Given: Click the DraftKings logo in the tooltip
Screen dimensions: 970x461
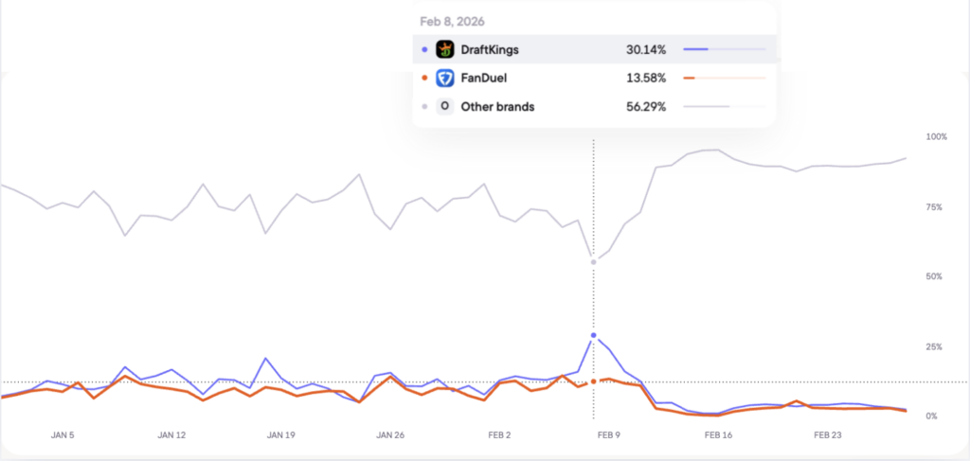Looking at the screenshot, I should pos(445,49).
